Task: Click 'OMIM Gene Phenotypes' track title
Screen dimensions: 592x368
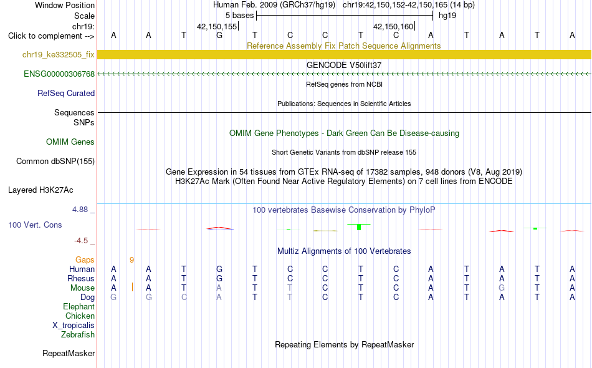Action: (x=344, y=133)
